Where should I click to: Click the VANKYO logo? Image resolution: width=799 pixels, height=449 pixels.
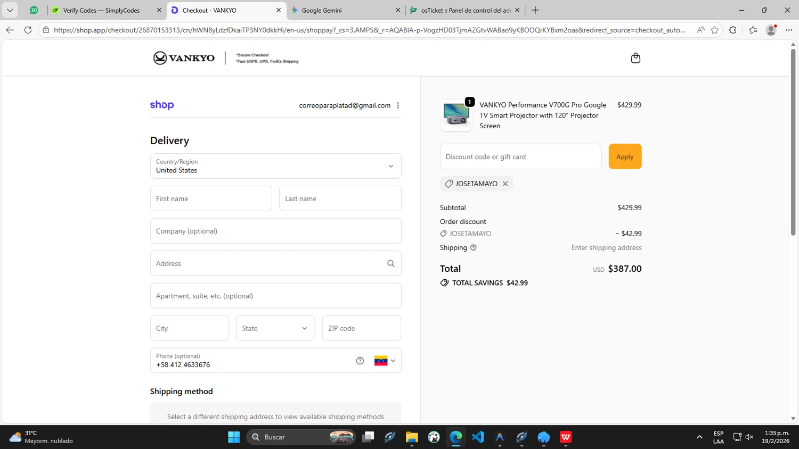[x=184, y=58]
